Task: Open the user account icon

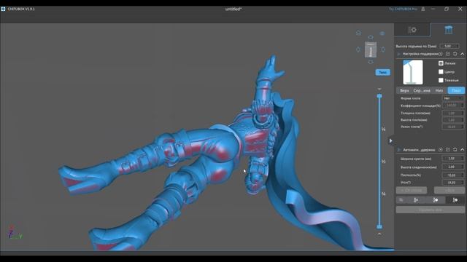Action: [423, 9]
